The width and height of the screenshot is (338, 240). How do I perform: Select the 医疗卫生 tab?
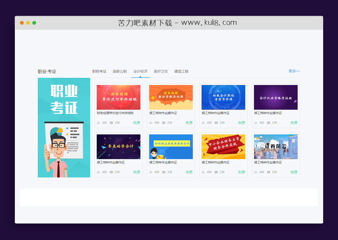point(161,71)
